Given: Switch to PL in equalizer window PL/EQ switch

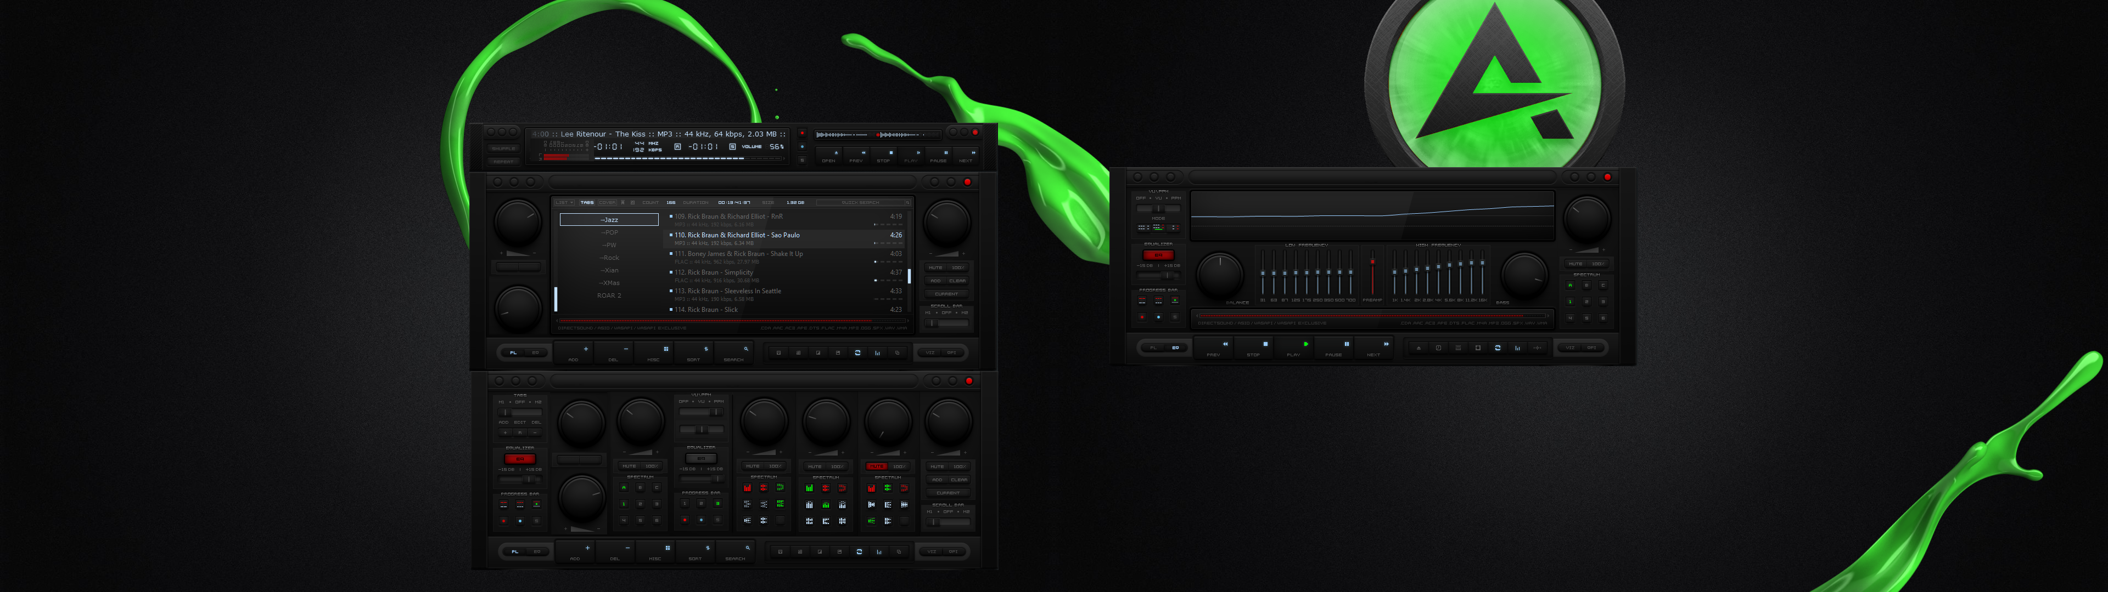Looking at the screenshot, I should 1153,348.
